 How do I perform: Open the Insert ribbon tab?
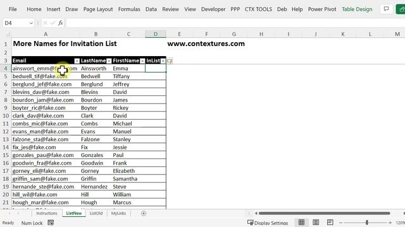53,9
